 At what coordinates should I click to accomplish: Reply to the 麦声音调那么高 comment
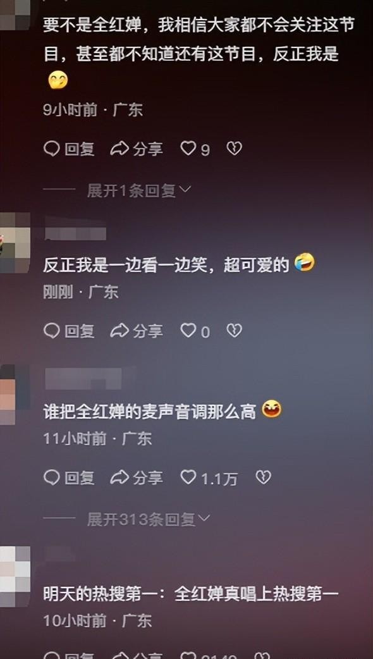coord(69,477)
